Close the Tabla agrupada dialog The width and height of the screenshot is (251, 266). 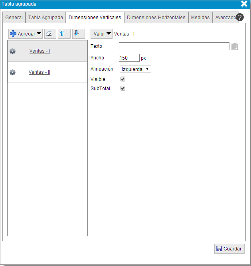[244, 4]
